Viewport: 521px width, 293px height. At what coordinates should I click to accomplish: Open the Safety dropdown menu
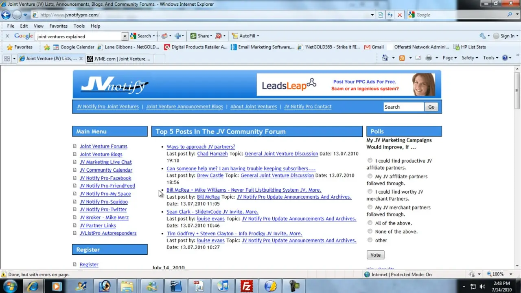470,58
